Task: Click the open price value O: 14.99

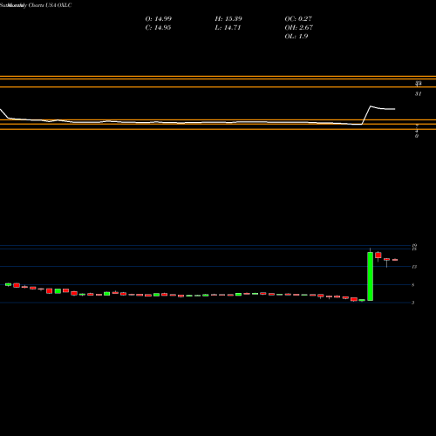Action: pyautogui.click(x=159, y=19)
